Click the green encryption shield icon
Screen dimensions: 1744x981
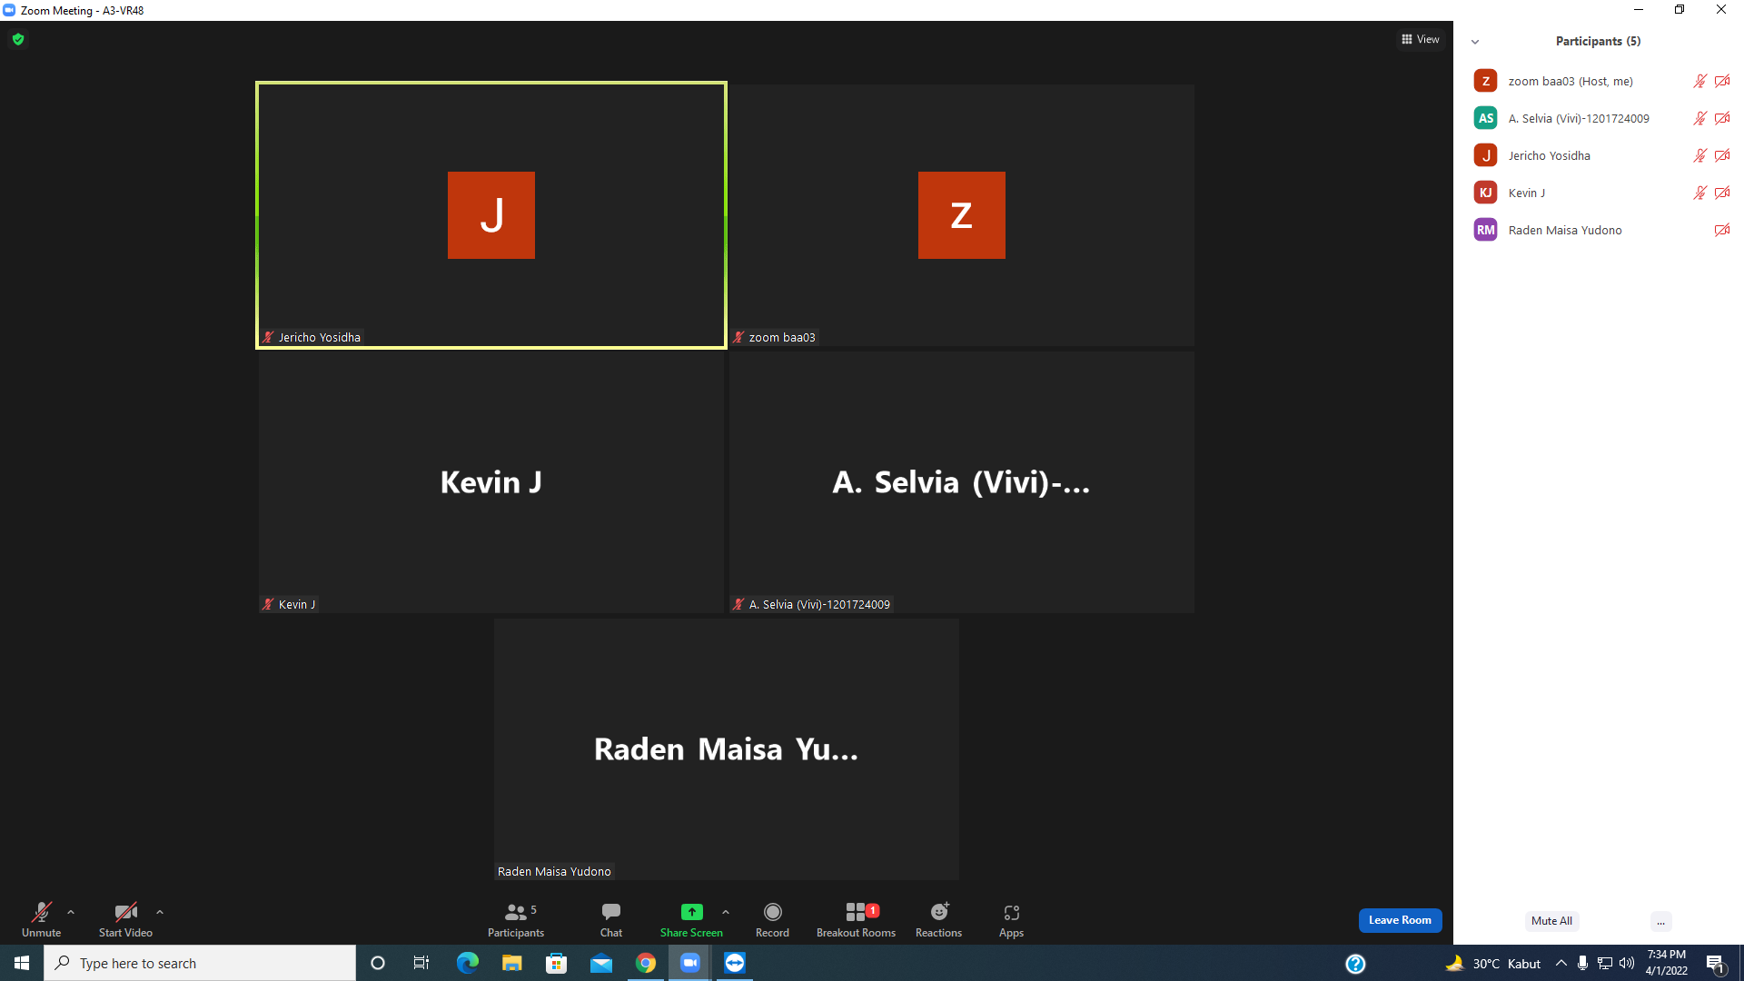[x=18, y=39]
